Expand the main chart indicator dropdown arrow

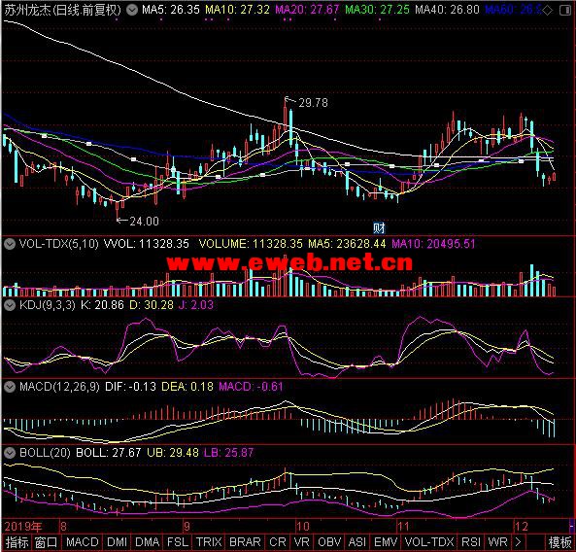132,10
